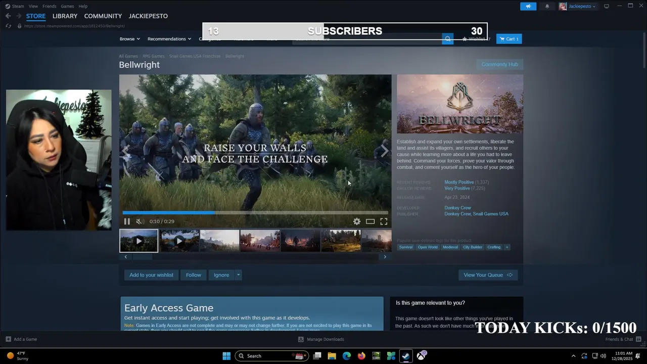The width and height of the screenshot is (647, 364).
Task: Open Friends & Chat
Action: click(623, 339)
